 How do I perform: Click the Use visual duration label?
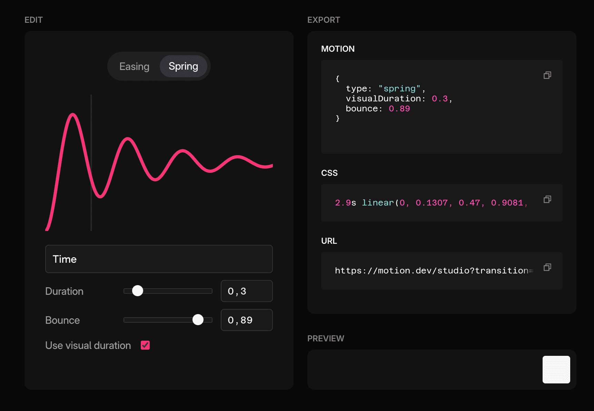(88, 345)
